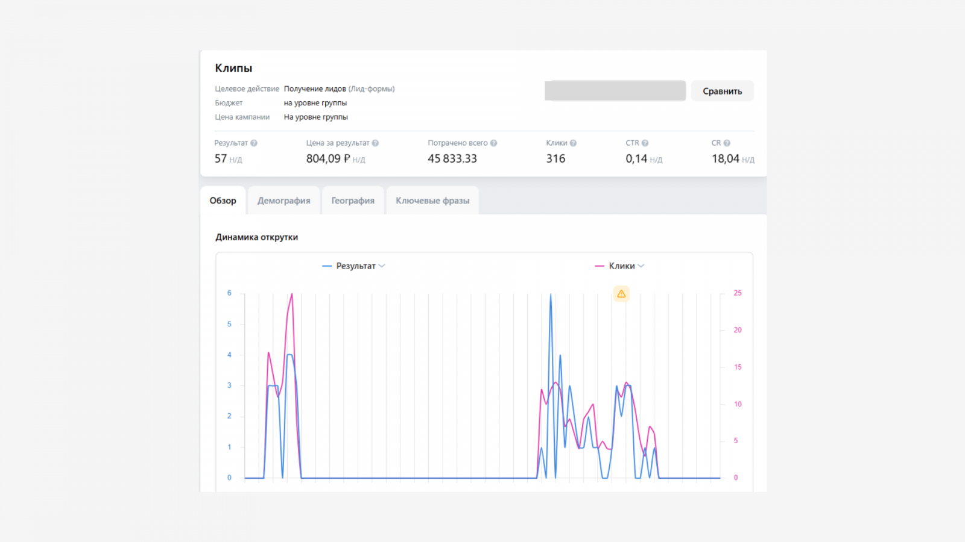Click the Клипы campaign title
This screenshot has height=542, width=965.
pyautogui.click(x=233, y=69)
